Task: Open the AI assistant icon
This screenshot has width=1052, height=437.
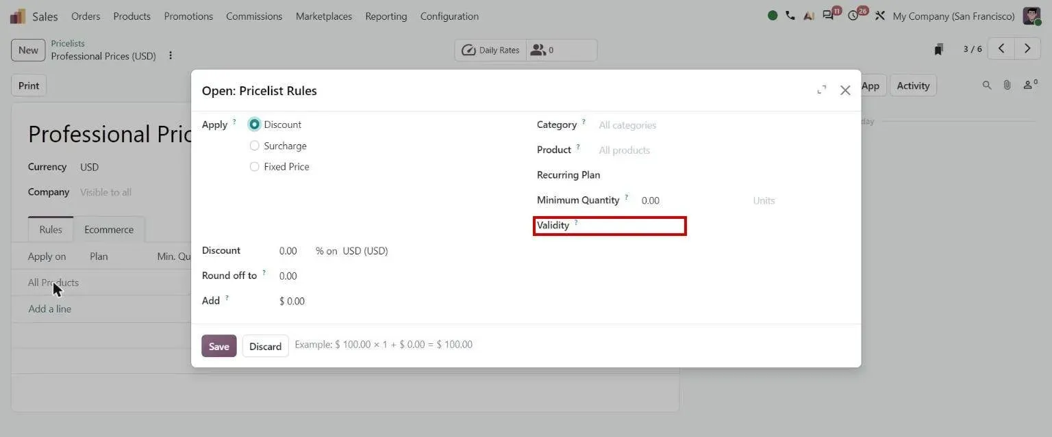Action: click(809, 16)
